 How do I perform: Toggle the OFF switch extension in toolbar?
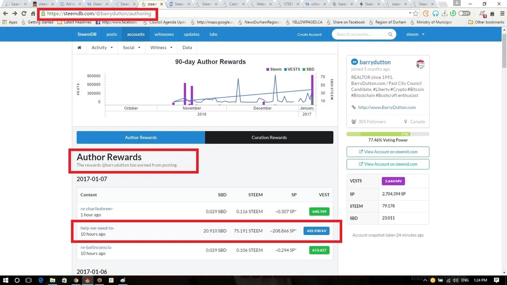(464, 13)
